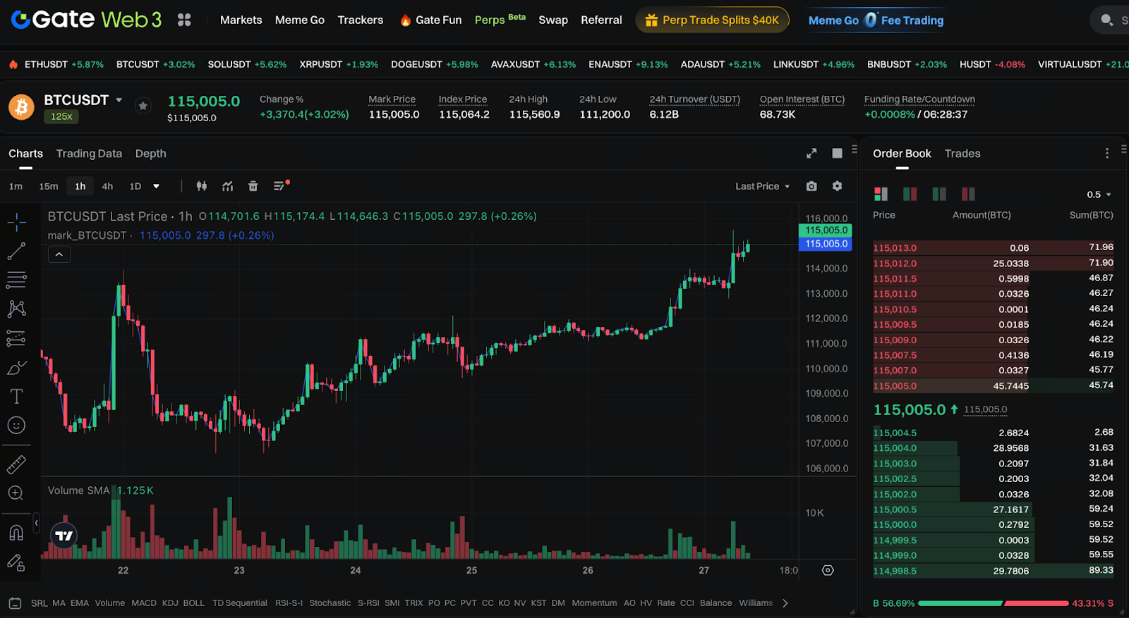Click date label 25 on time axis
Image resolution: width=1129 pixels, height=618 pixels.
pyautogui.click(x=471, y=570)
